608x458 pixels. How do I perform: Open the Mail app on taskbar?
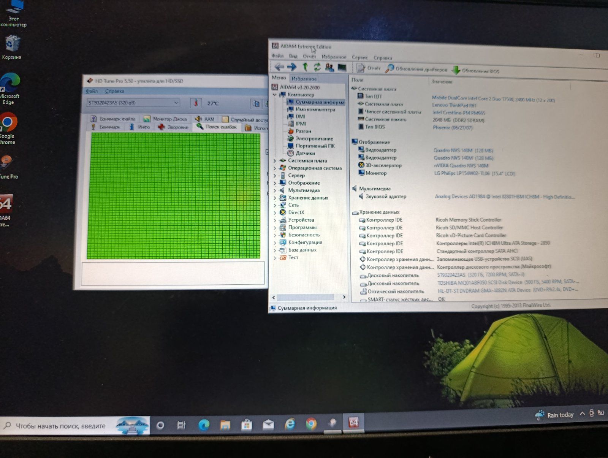[268, 424]
